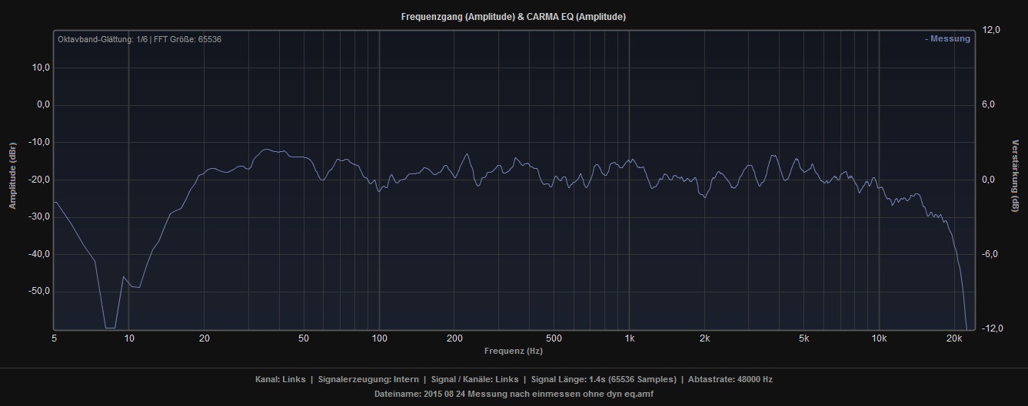The image size is (1028, 406).
Task: Click the -6,0 tick on the Verstärkung axis
Action: click(990, 254)
